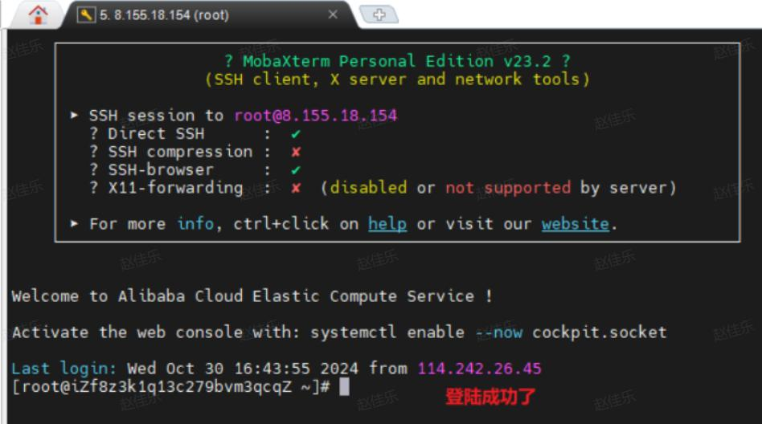Click the wrench icon on session tab
Image resolution: width=762 pixels, height=424 pixels.
(x=85, y=14)
